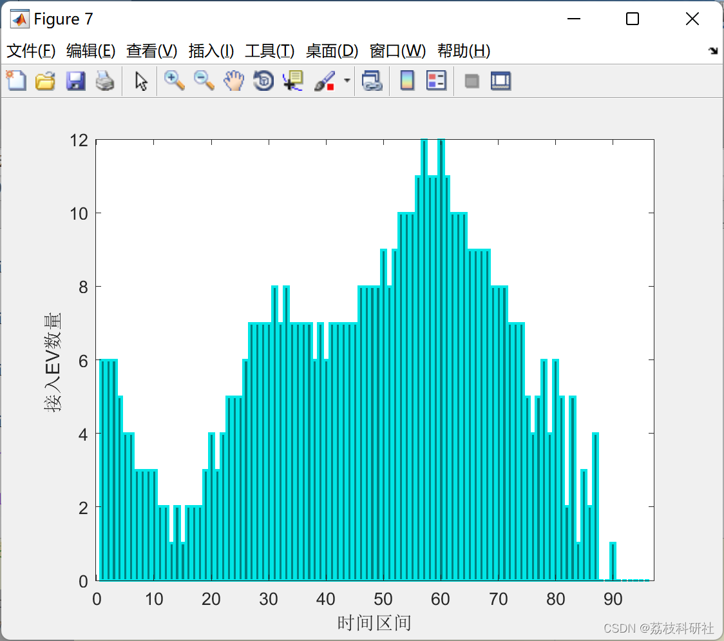724x641 pixels.
Task: Open the 文件(F) menu
Action: click(x=31, y=51)
